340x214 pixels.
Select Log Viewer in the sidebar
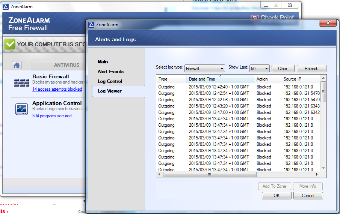tap(118, 91)
